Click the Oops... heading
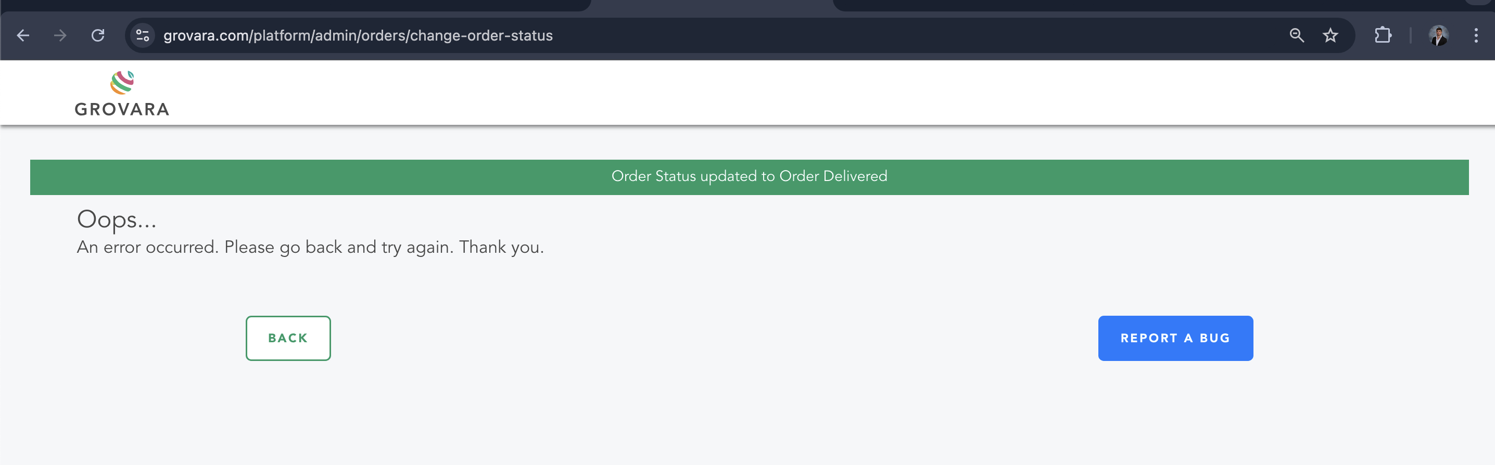 (x=117, y=219)
